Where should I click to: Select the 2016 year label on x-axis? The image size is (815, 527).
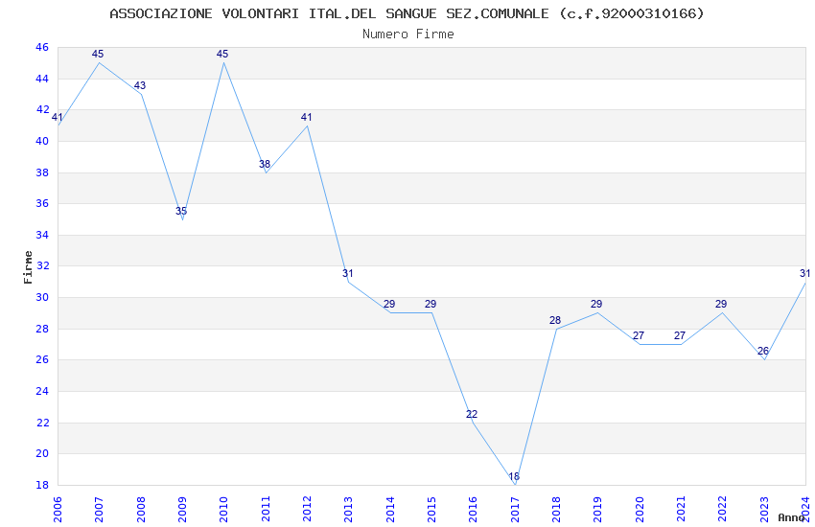click(473, 509)
